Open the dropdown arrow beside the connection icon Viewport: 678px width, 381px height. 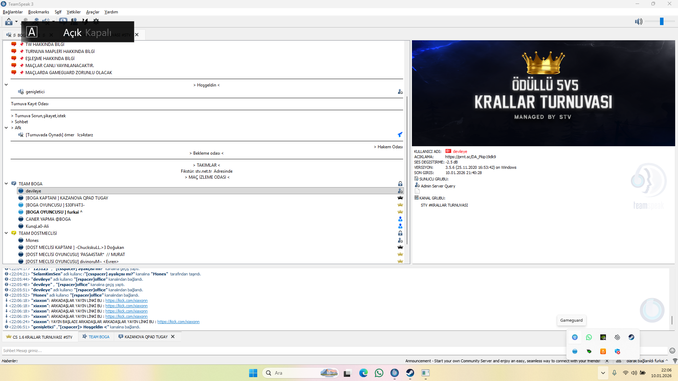[16, 22]
